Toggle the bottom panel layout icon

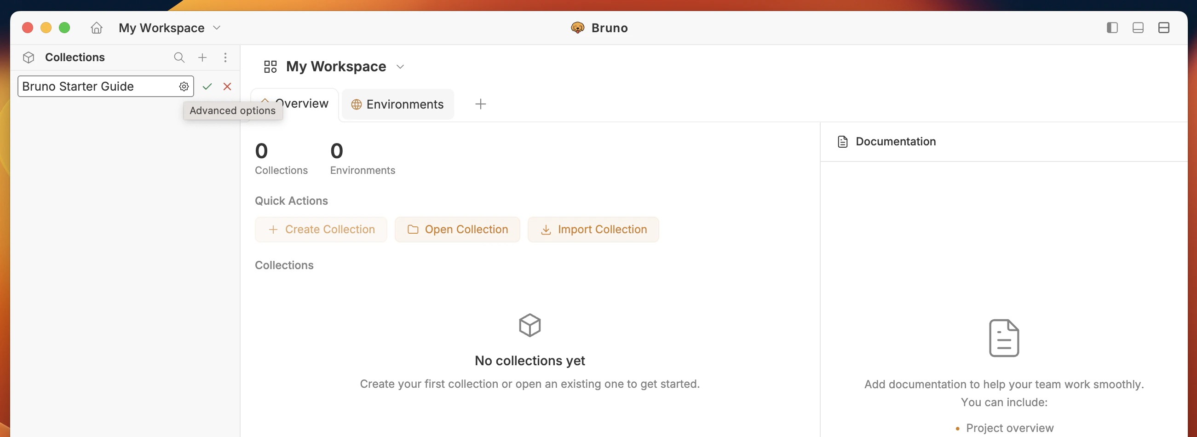(1138, 28)
